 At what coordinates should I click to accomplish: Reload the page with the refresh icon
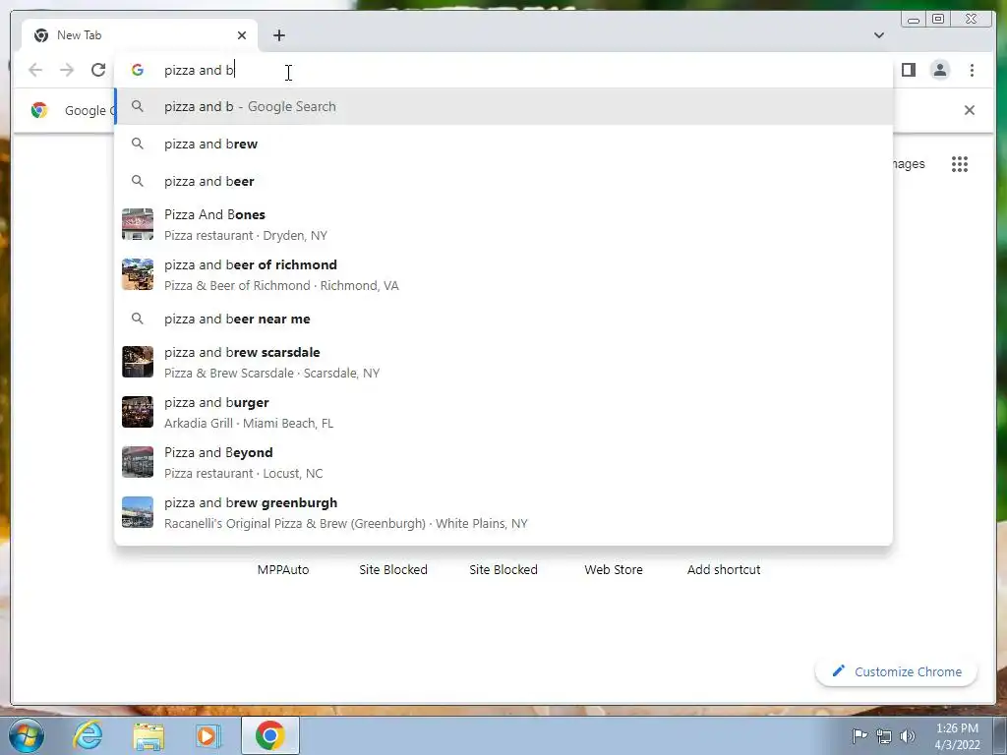click(x=98, y=70)
